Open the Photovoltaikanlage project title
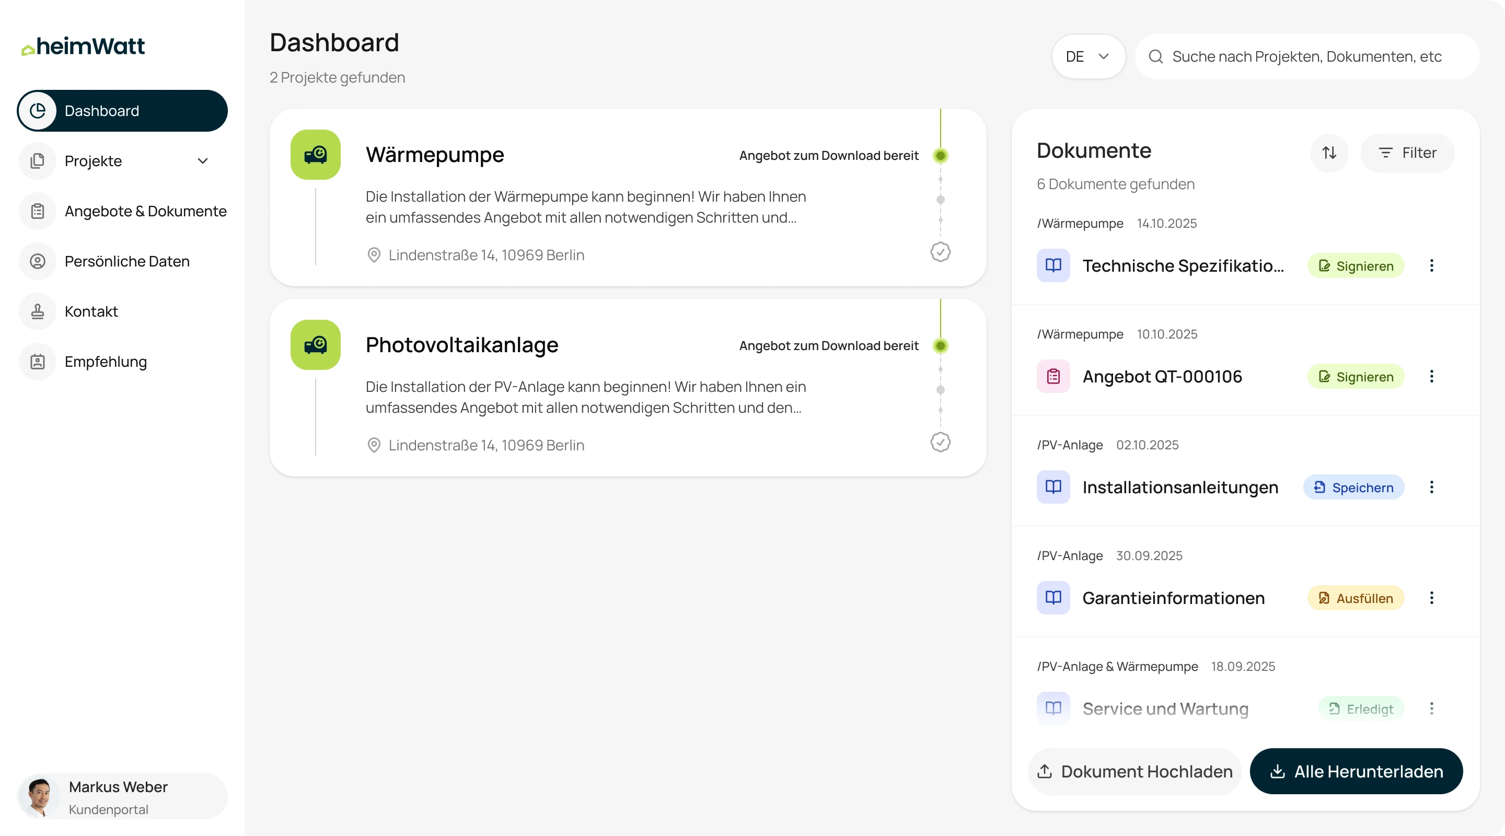 462,345
